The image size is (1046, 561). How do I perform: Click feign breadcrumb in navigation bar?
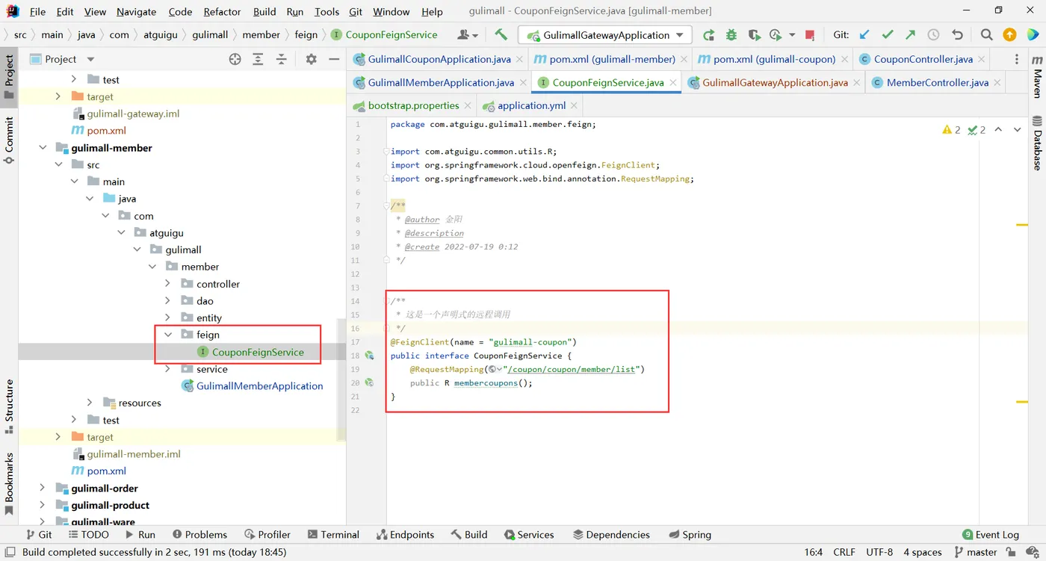(306, 34)
